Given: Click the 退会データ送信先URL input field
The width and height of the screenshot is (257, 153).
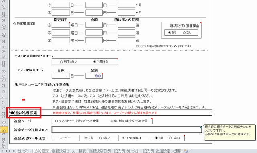Looking at the screenshot, I should point(126,130).
